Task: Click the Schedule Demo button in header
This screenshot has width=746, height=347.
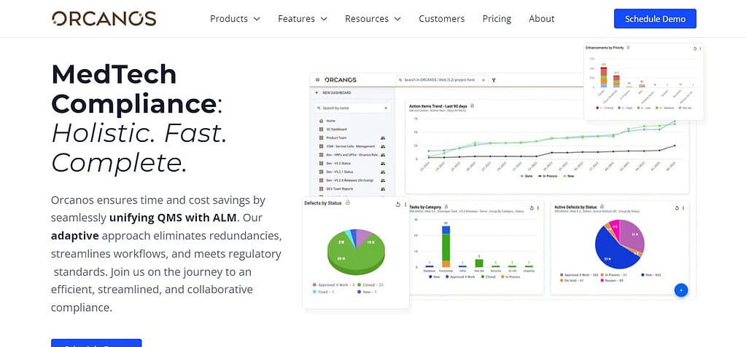Action: pos(655,19)
